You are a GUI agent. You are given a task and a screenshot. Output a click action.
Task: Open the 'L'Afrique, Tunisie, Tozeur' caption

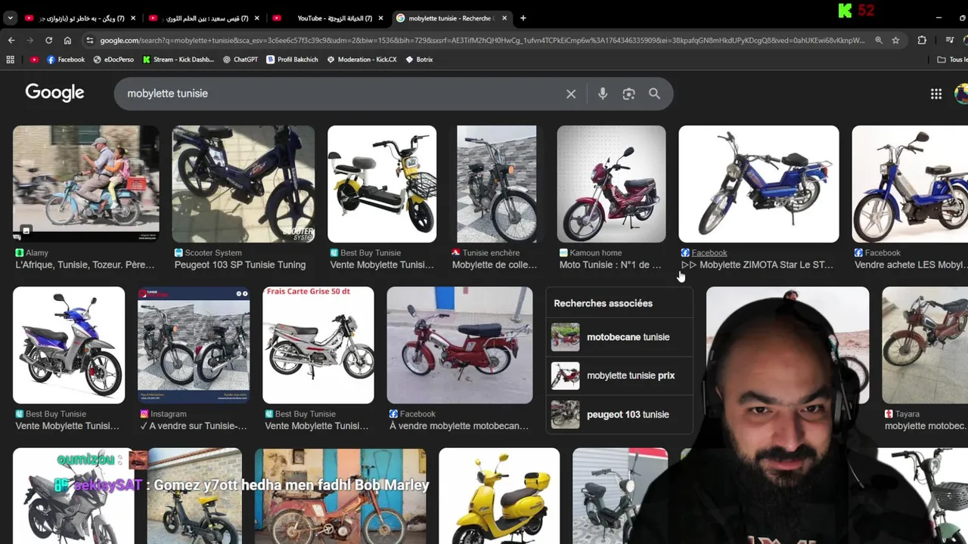coord(85,264)
